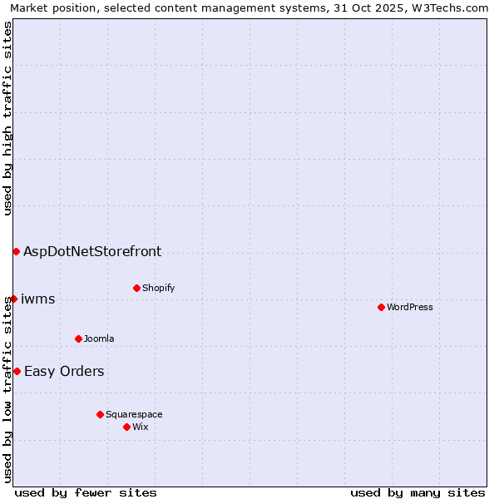Image resolution: width=499 pixels, height=499 pixels.
Task: Click the Shopify red data point
Action: tap(136, 288)
